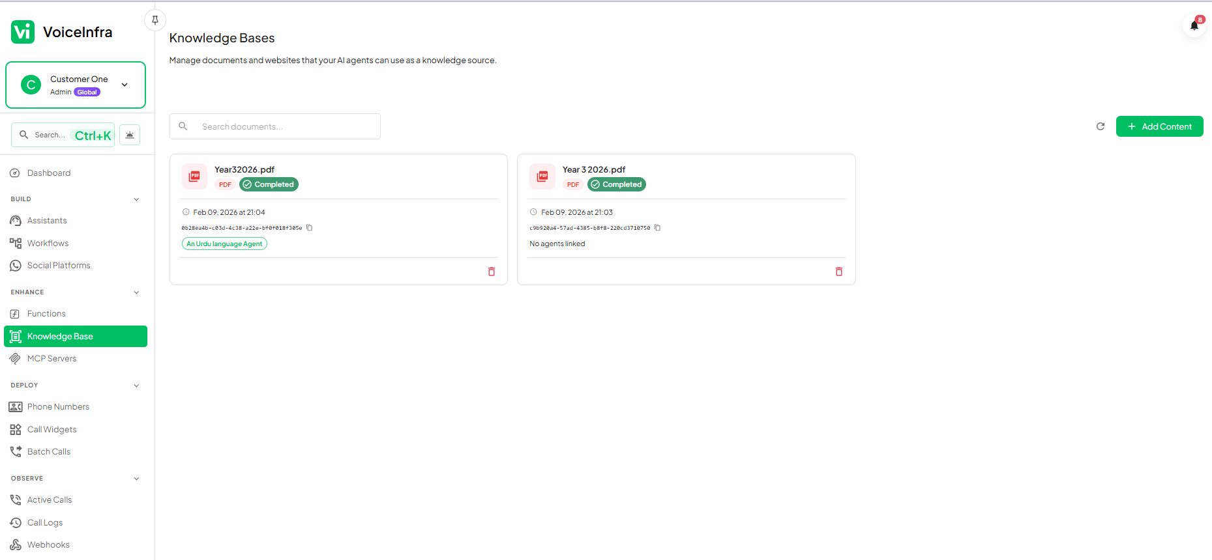This screenshot has width=1212, height=560.
Task: Click the Dashboard sidebar icon
Action: point(15,173)
